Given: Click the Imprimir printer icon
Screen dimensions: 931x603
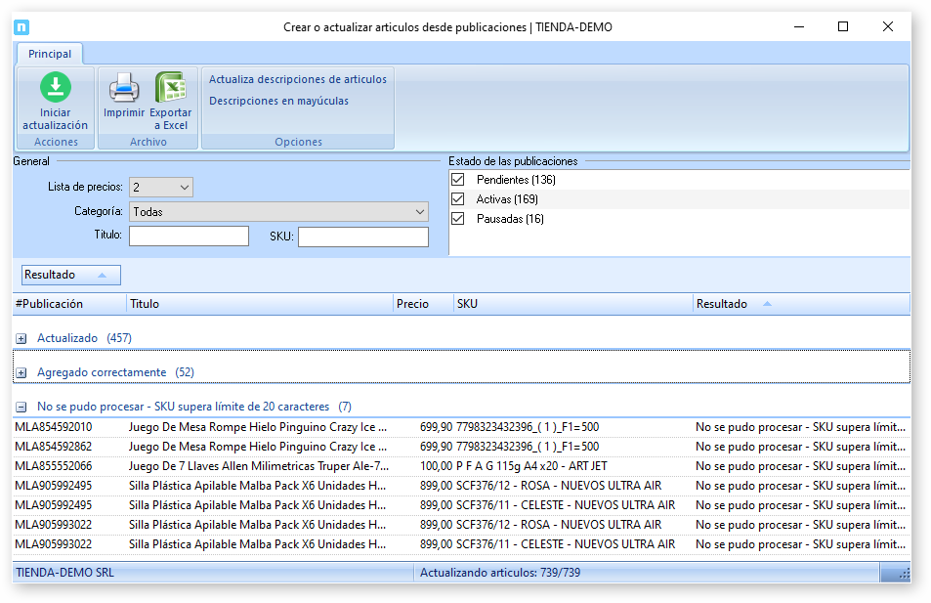Looking at the screenshot, I should [x=124, y=88].
